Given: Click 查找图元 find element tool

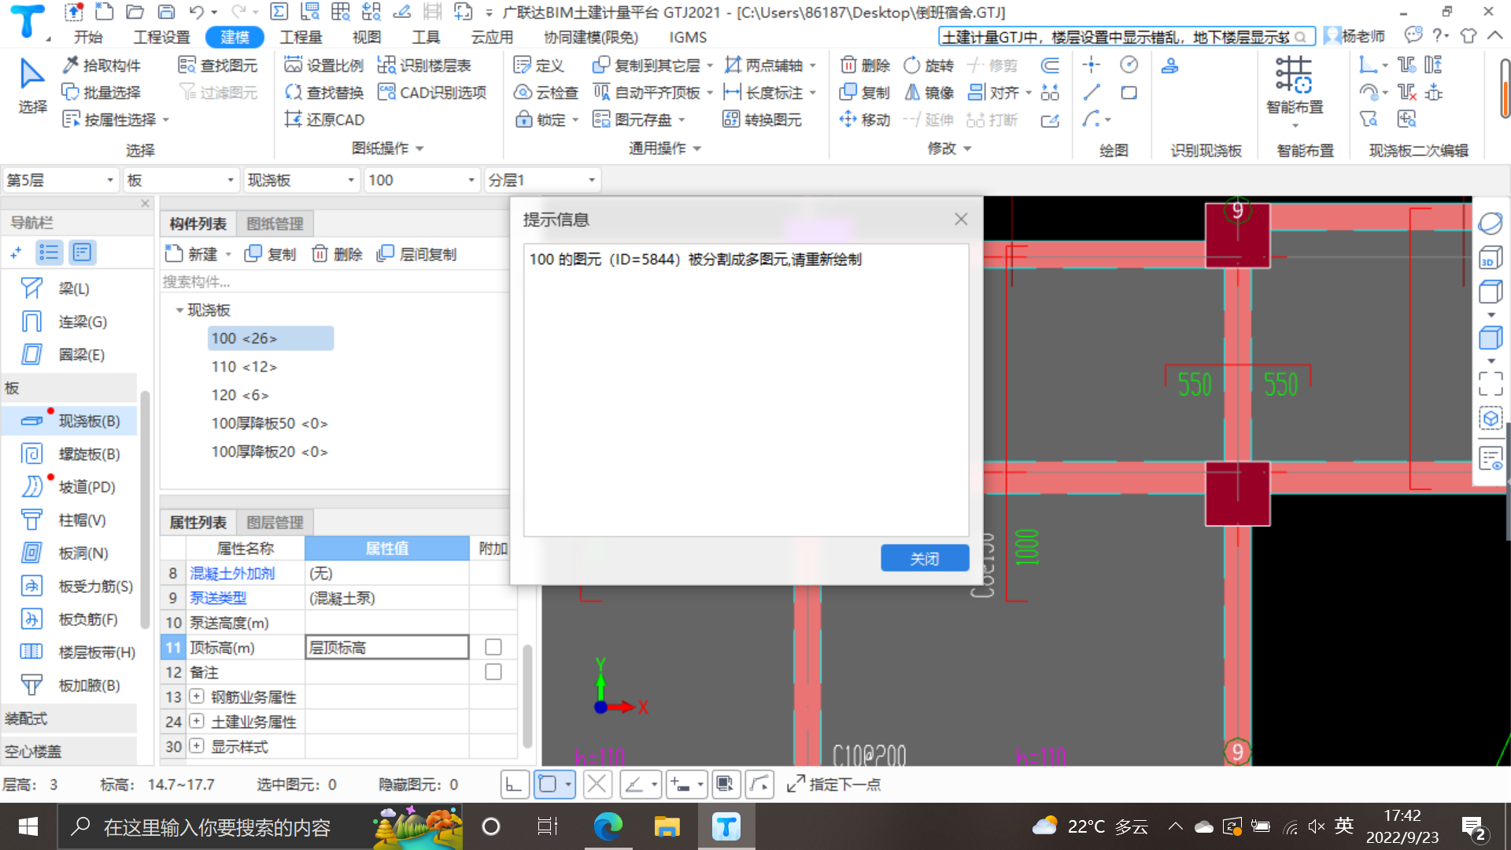Looking at the screenshot, I should pos(218,65).
